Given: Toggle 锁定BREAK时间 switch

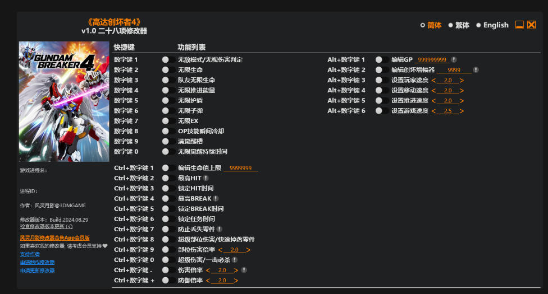Looking at the screenshot, I should tap(168, 208).
